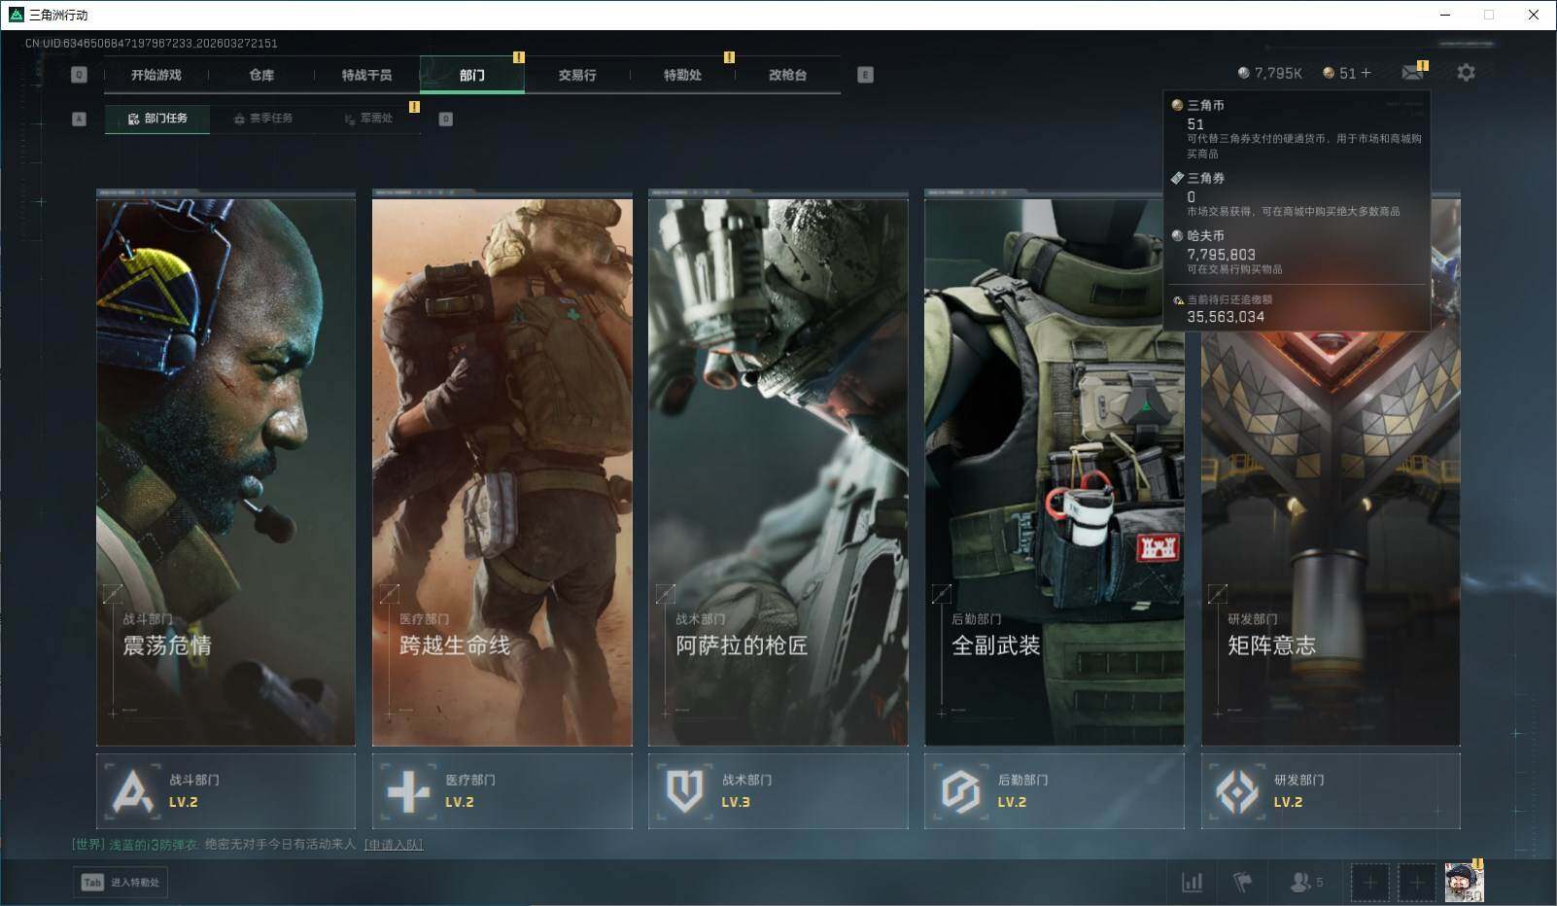1557x906 pixels.
Task: Click the 战术部门 shield icon
Action: 684,791
